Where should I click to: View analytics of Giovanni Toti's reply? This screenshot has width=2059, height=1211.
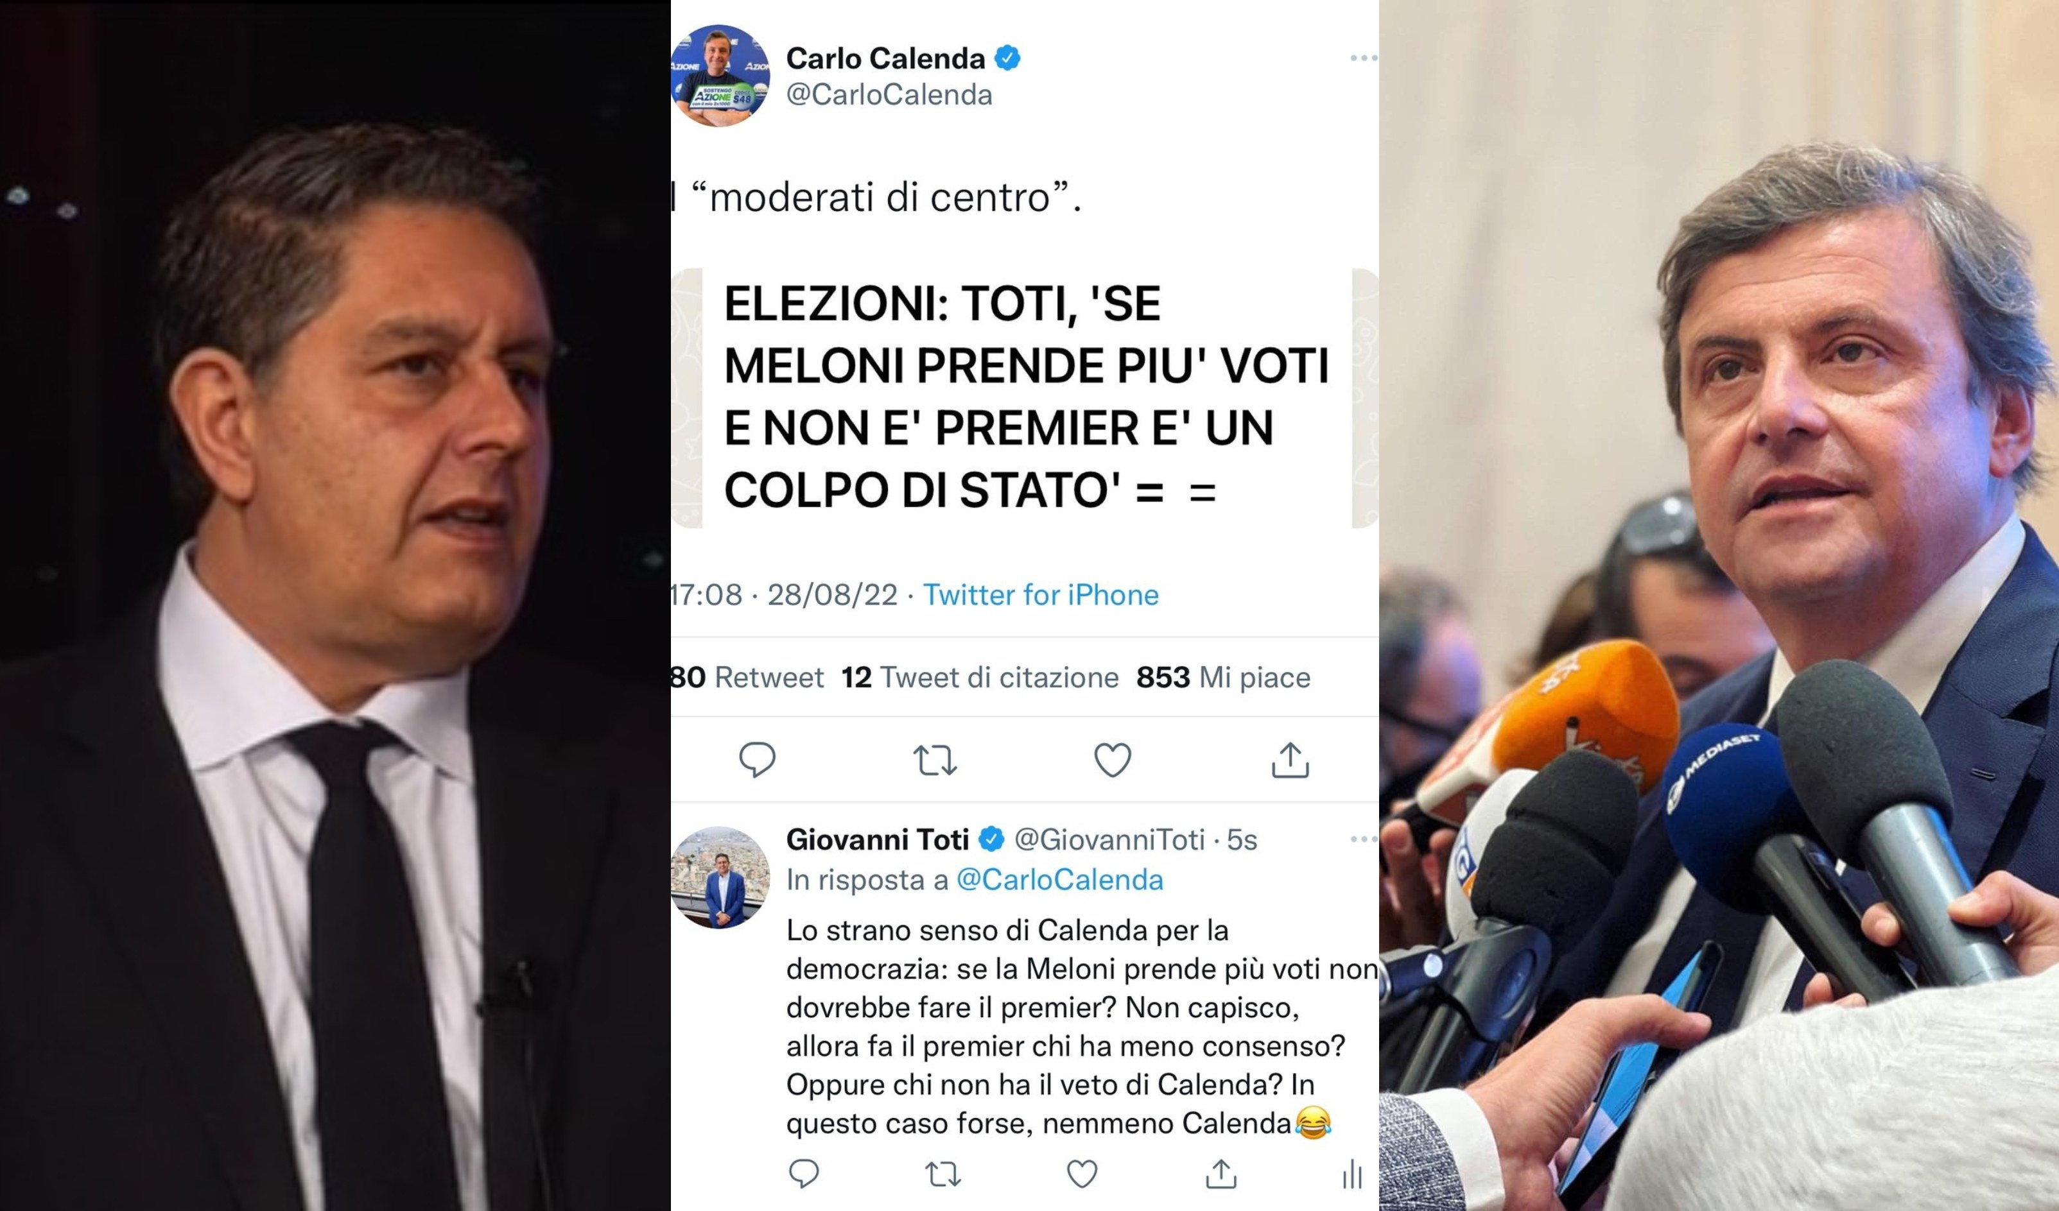(1352, 1174)
